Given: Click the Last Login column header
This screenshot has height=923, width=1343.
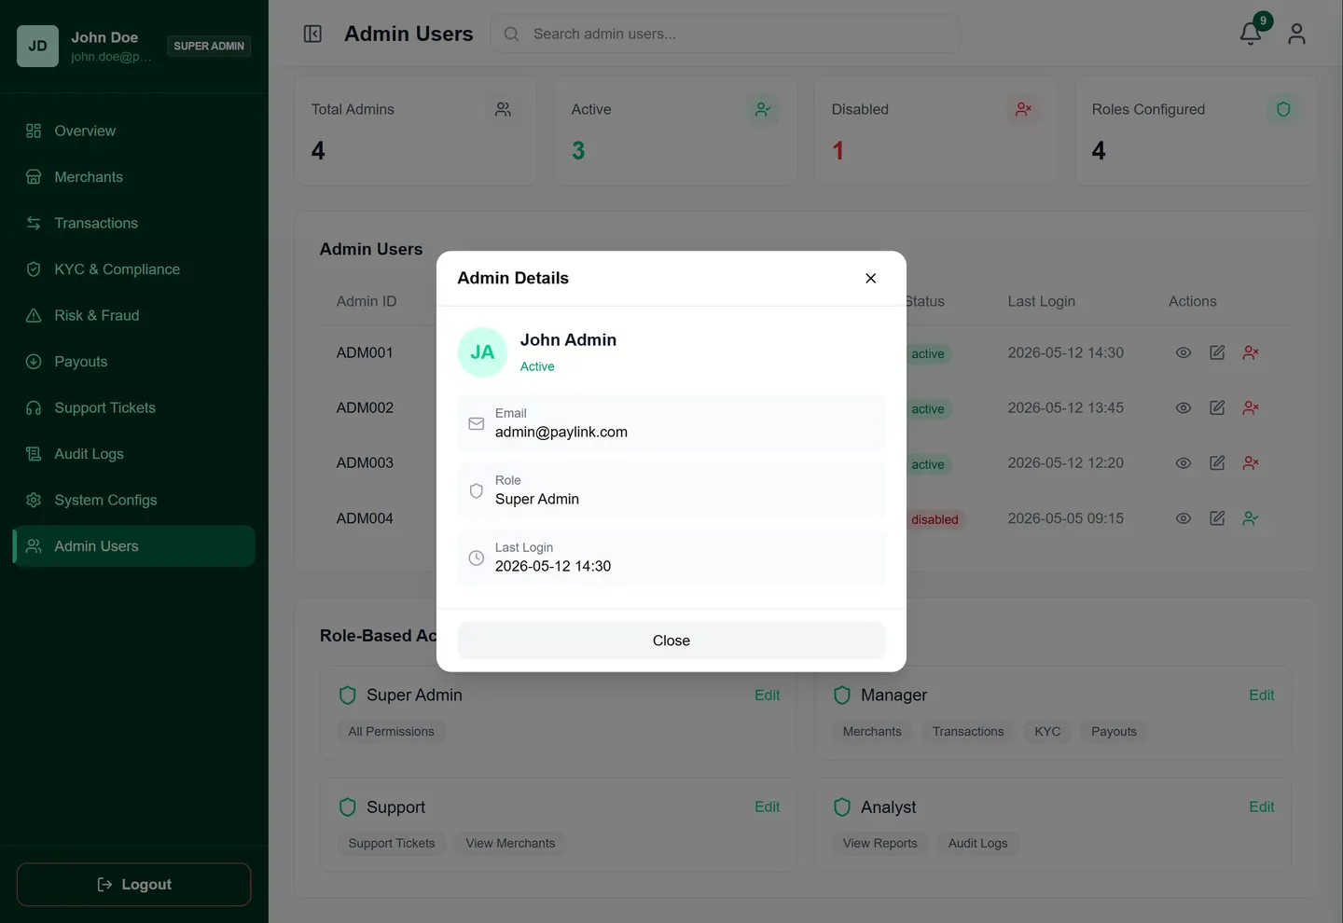Looking at the screenshot, I should point(1041,301).
